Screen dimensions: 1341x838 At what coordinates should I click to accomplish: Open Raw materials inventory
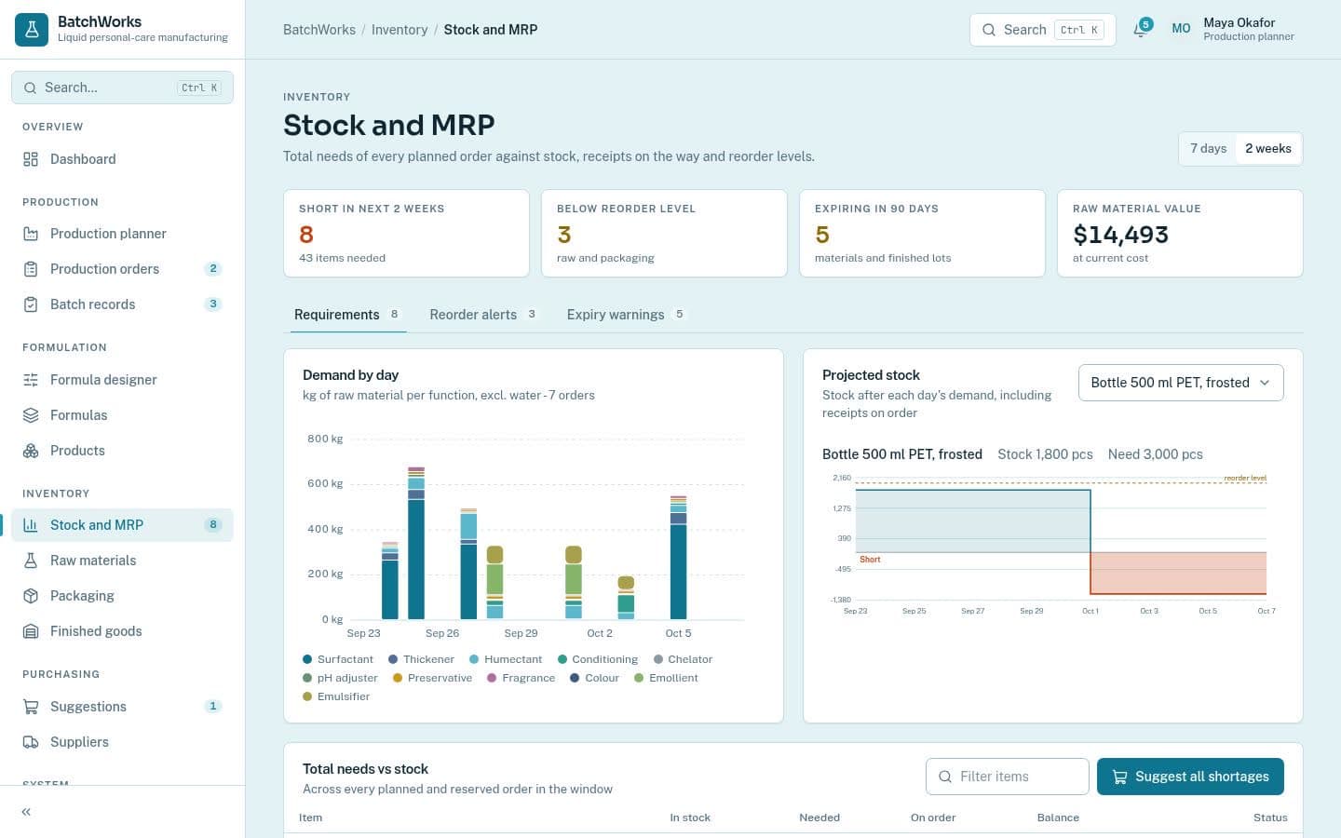[122, 561]
